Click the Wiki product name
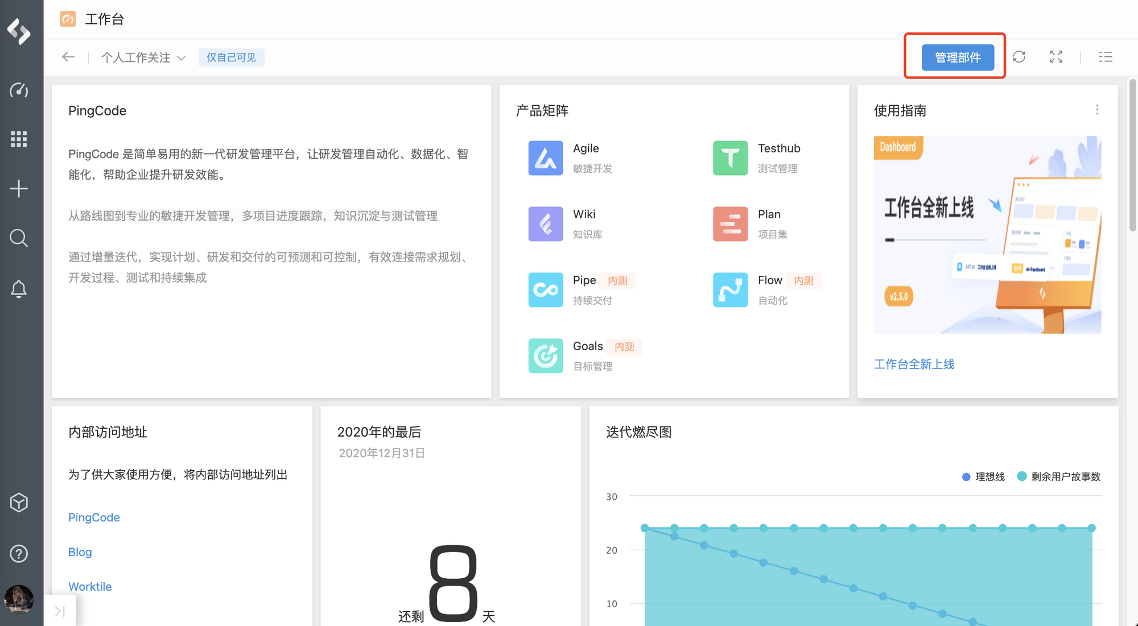The image size is (1138, 626). point(584,214)
